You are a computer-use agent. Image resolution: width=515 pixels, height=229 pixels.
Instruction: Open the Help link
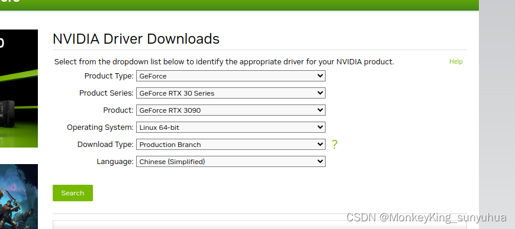456,61
